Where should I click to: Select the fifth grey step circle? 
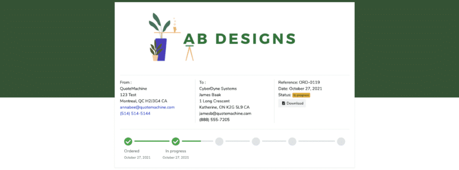tap(292, 141)
